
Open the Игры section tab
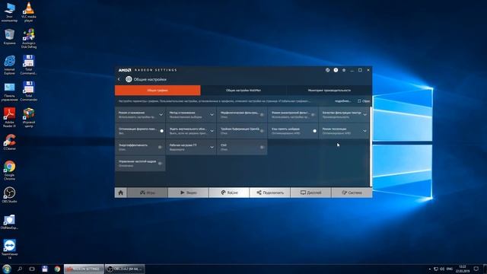pyautogui.click(x=148, y=193)
